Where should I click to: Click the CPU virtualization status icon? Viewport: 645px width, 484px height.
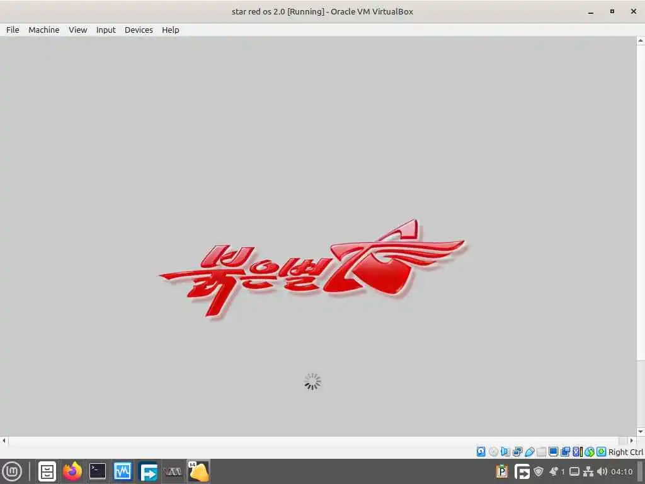click(577, 452)
